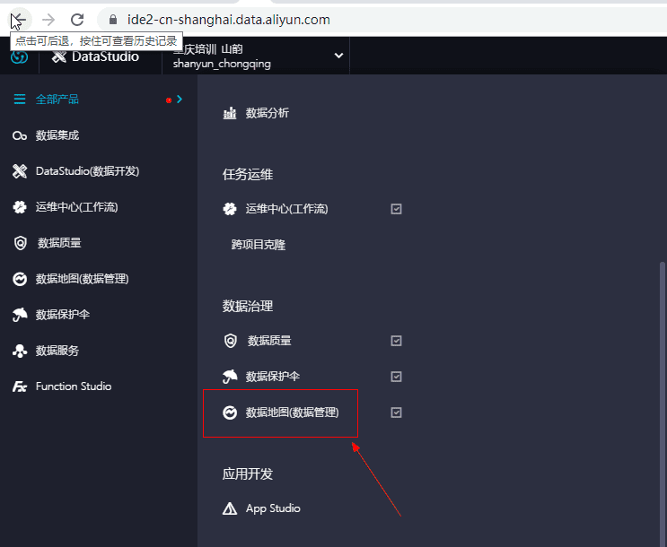Select 数据集成 in sidebar
Screen dimensions: 667x547
[57, 135]
